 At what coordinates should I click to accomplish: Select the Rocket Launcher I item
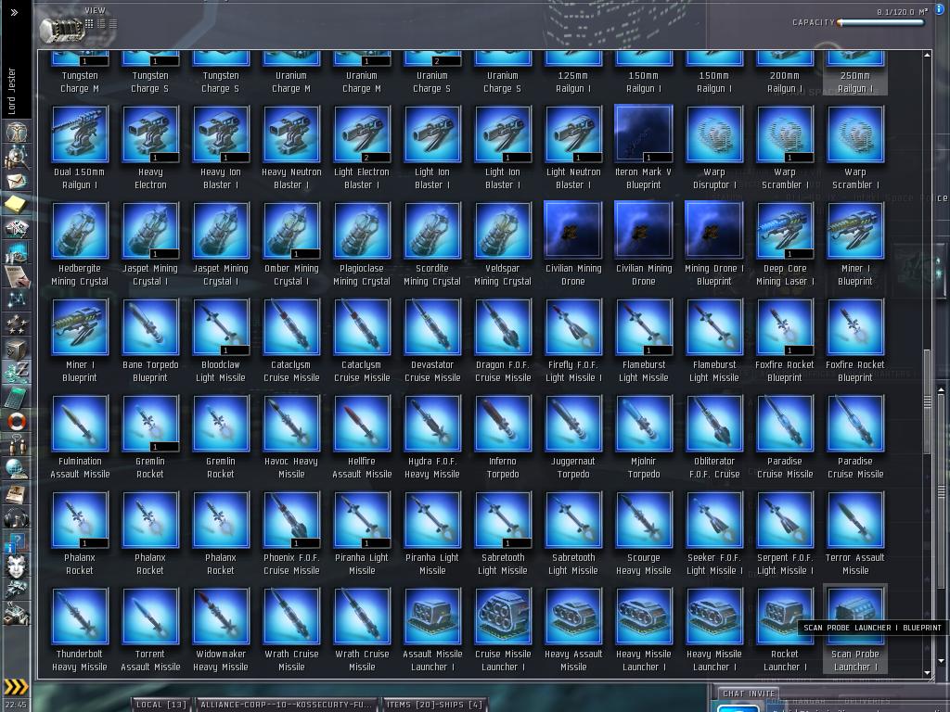point(785,630)
